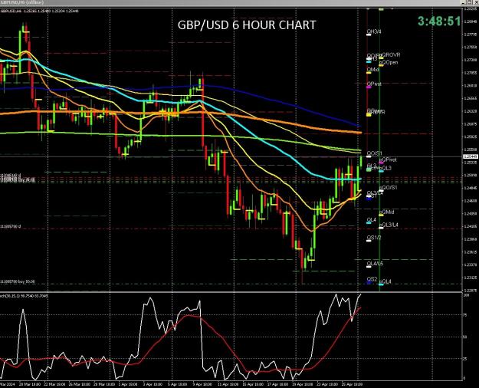Select the QL4/L5 level label
The image size is (479, 388).
375,264
